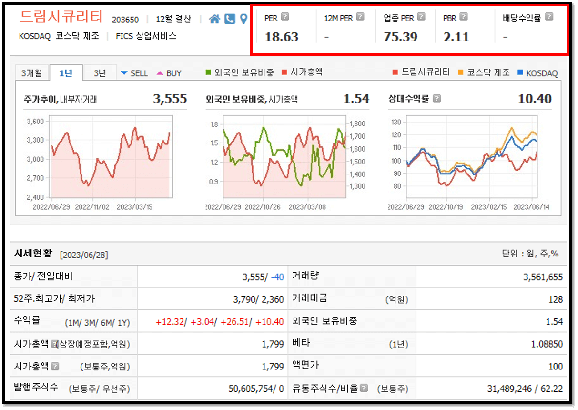Click 액면가 value 100
The width and height of the screenshot is (578, 410).
coord(556,367)
